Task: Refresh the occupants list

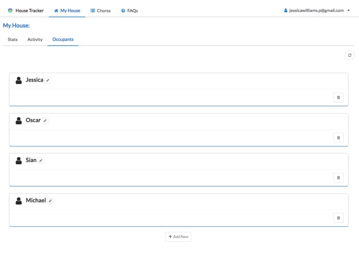Action: click(x=350, y=55)
